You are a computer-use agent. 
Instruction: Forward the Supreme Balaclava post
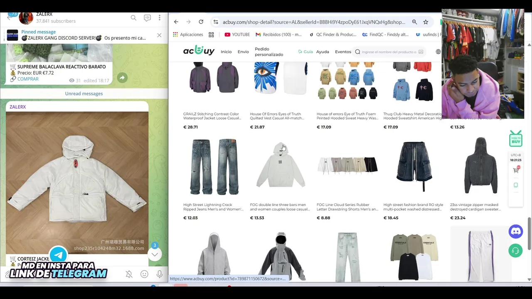point(122,78)
